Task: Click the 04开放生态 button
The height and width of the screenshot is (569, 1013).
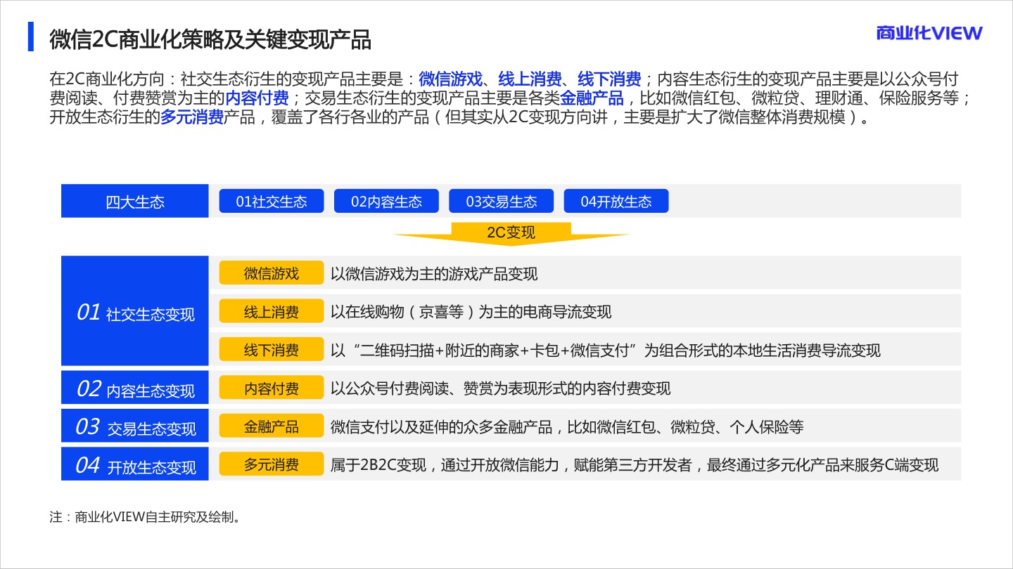Action: click(x=616, y=202)
